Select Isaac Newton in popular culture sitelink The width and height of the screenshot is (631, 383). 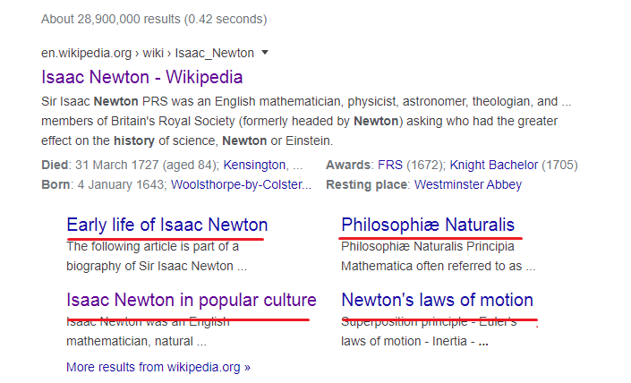tap(192, 300)
